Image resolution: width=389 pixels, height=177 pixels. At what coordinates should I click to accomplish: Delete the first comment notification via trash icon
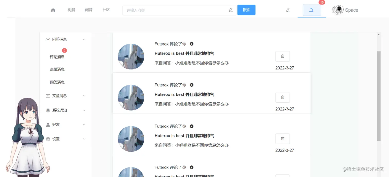click(282, 56)
